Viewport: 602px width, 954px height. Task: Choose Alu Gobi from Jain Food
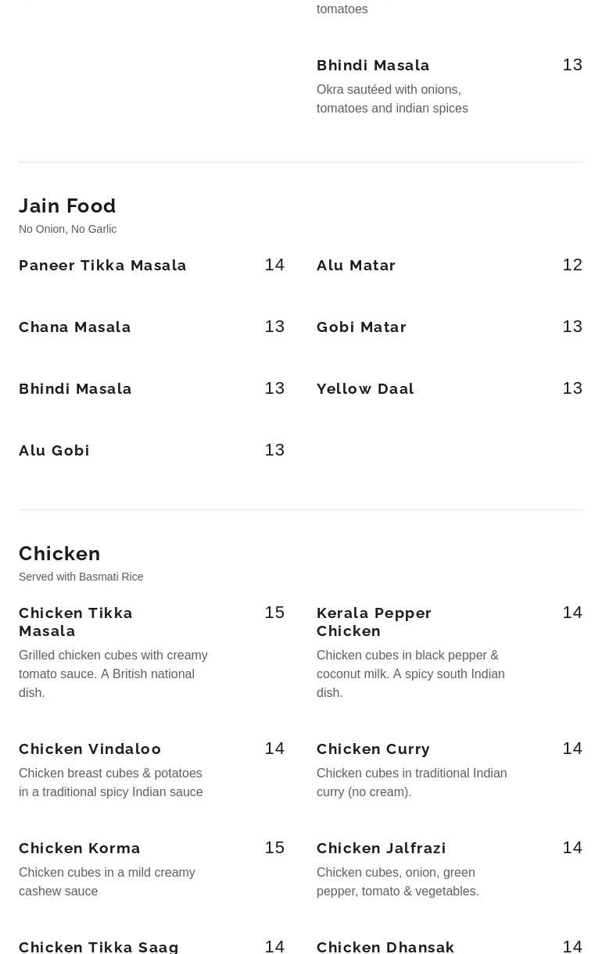(x=54, y=451)
